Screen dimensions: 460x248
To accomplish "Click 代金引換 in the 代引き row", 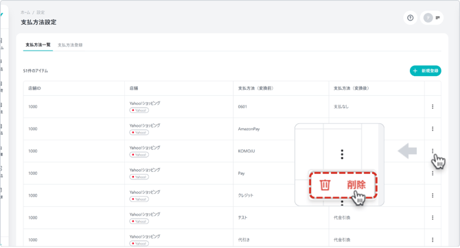I will [342, 240].
